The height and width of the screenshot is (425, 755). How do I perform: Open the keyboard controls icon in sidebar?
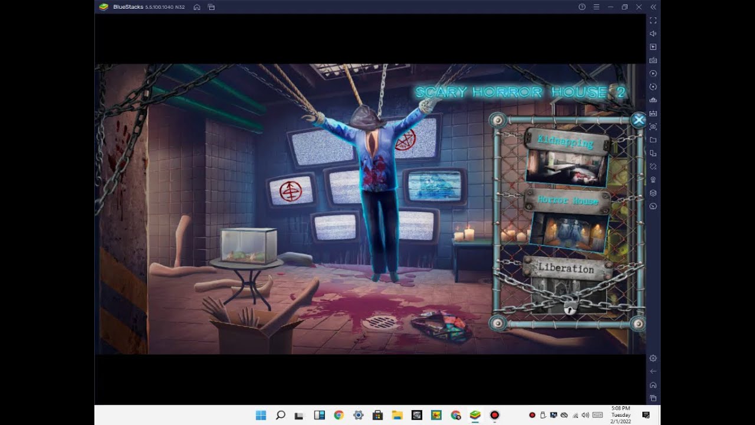coord(653,60)
